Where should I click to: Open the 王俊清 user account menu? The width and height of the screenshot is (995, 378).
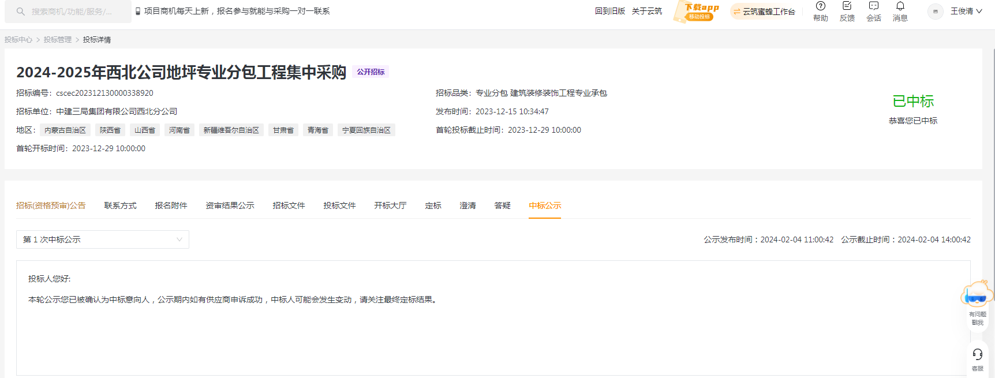[x=966, y=12]
